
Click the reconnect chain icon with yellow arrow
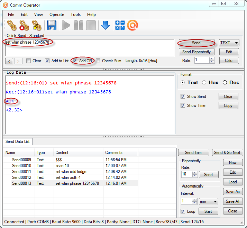click(x=37, y=25)
